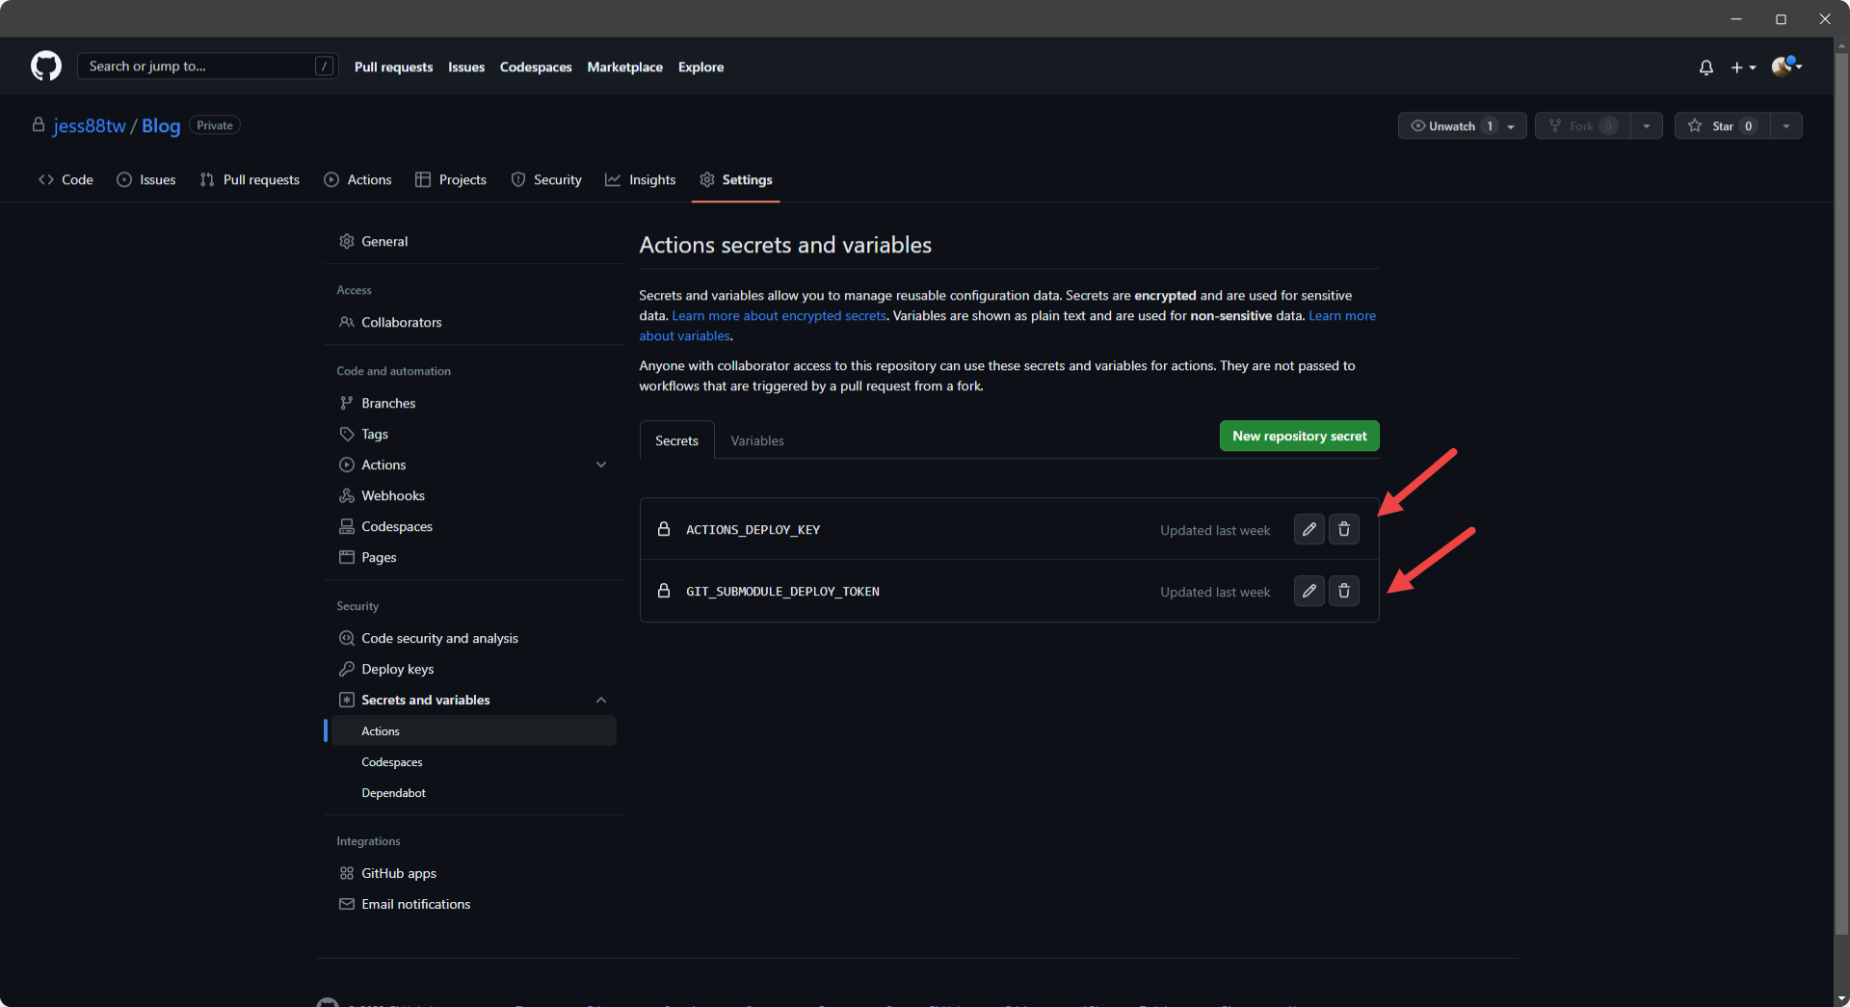Edit the GIT_SUBMODULE_DEPLOY_TOKEN pencil icon
Viewport: 1850px width, 1007px height.
(1308, 592)
